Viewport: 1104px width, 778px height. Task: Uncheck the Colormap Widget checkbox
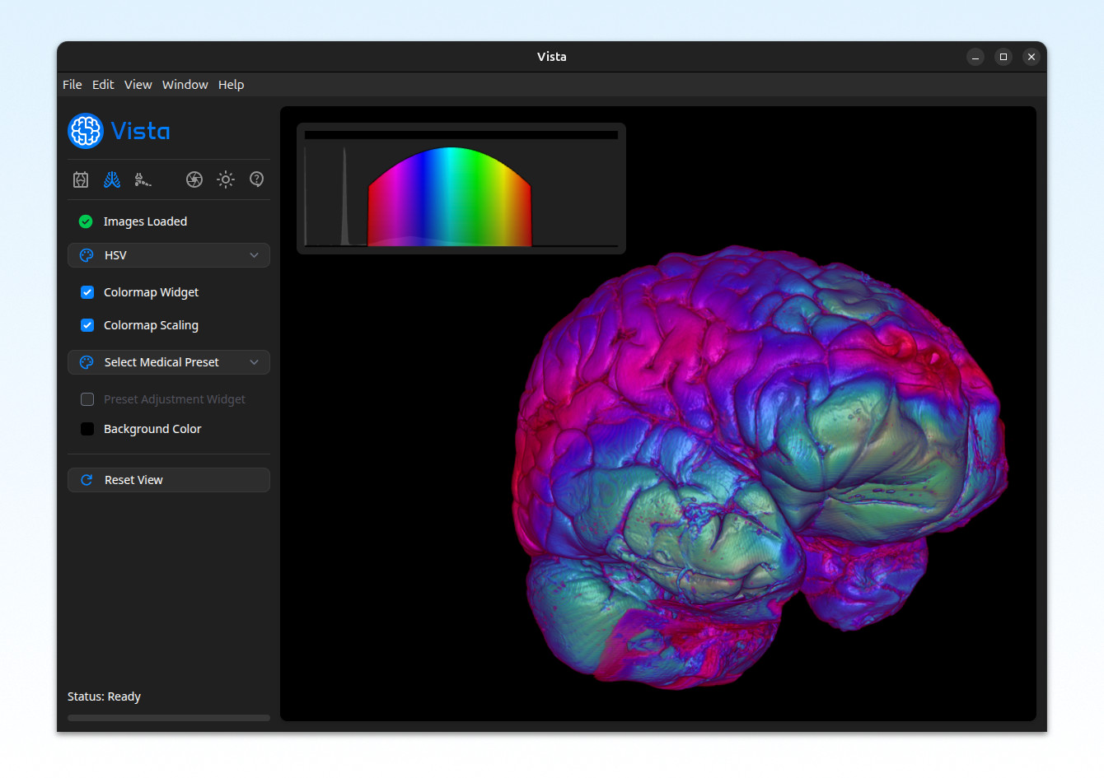click(x=87, y=292)
